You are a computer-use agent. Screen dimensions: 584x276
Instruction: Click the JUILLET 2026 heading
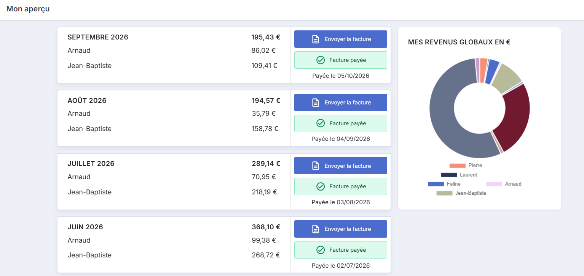point(91,164)
